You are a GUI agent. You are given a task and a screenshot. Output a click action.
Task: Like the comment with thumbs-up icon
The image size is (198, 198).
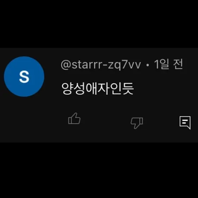coord(74,118)
